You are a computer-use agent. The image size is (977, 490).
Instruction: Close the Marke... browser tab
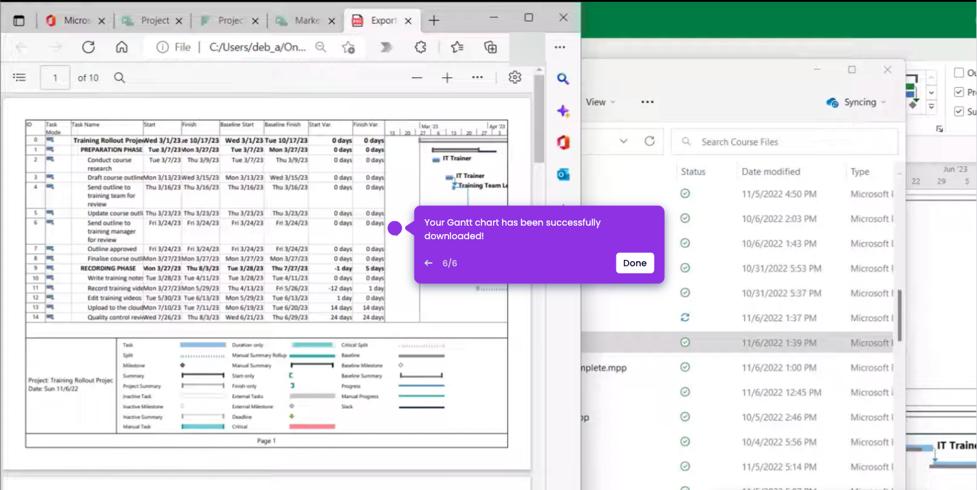[x=332, y=21]
